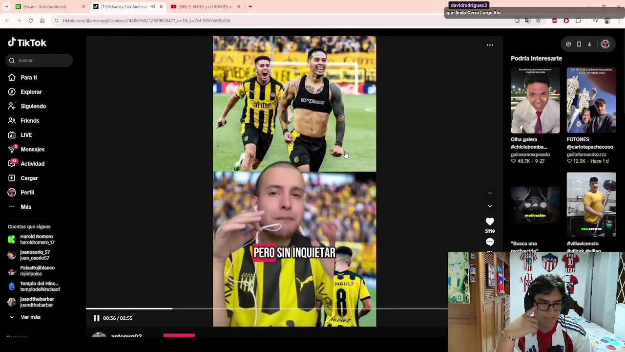This screenshot has height=352, width=625.
Task: Click the Follow button beside antonyg02
Action: 179,336
